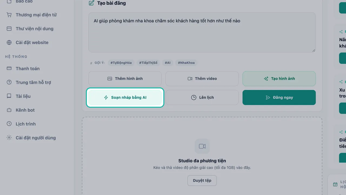Image resolution: width=346 pixels, height=195 pixels.
Task: Click the Kênh bot robot icon
Action: [x=9, y=110]
